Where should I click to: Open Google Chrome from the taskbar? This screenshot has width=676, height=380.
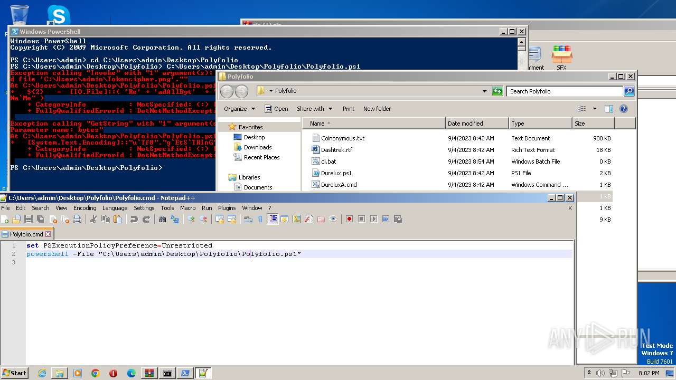click(96, 373)
